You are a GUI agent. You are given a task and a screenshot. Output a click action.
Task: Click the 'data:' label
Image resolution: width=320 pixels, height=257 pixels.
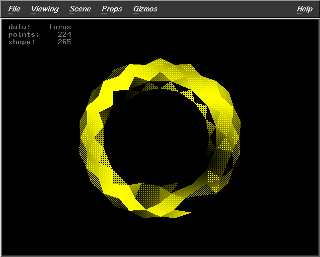19,27
